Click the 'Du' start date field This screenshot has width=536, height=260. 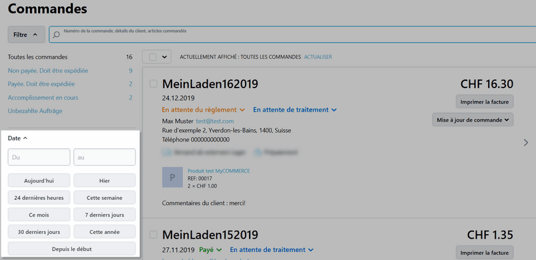tap(39, 157)
